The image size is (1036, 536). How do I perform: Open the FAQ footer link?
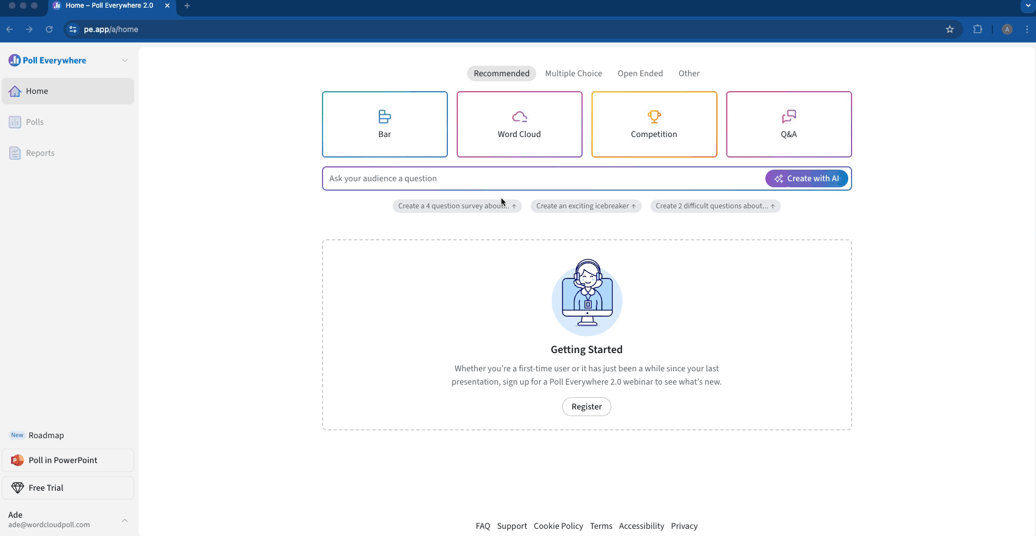tap(483, 526)
